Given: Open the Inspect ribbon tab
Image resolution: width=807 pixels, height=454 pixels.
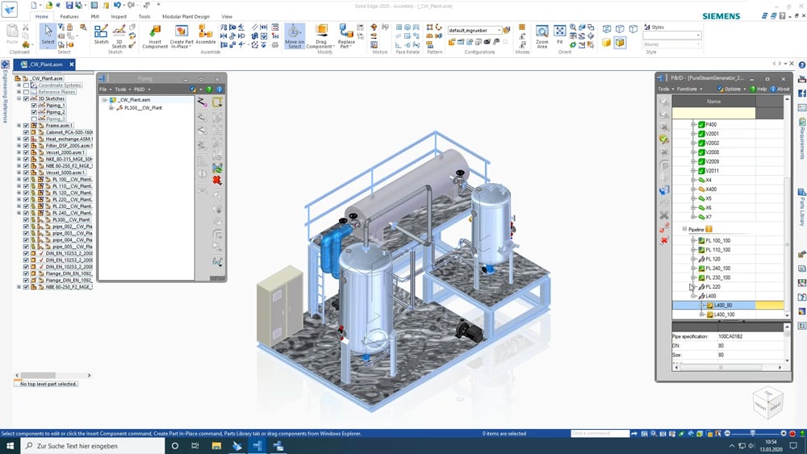Looking at the screenshot, I should tap(119, 16).
